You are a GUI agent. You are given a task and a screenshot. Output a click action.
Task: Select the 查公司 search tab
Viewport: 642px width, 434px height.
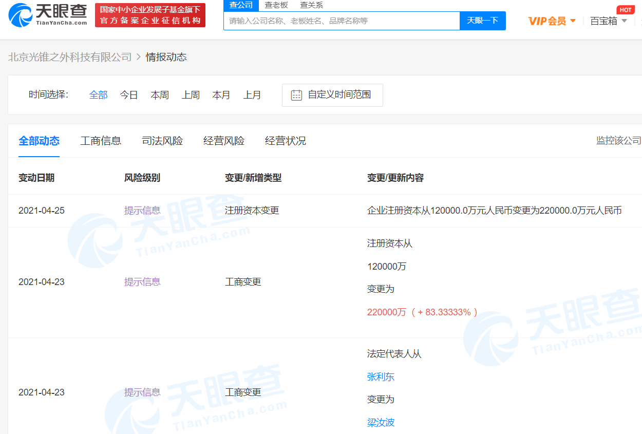point(241,5)
